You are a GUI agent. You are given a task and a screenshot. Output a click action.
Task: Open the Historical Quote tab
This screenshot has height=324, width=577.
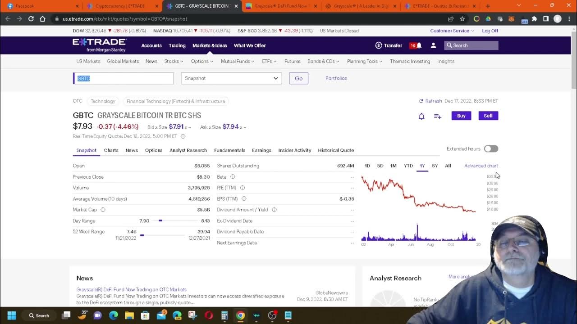tap(336, 150)
